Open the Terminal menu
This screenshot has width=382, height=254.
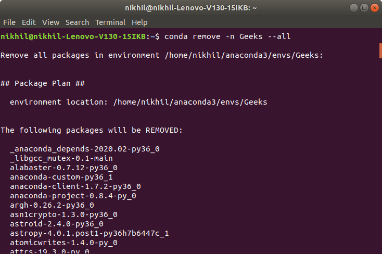[x=110, y=22]
